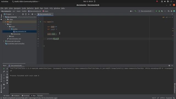Pin the Run tab
The width and height of the screenshot is (176, 99).
point(4,88)
